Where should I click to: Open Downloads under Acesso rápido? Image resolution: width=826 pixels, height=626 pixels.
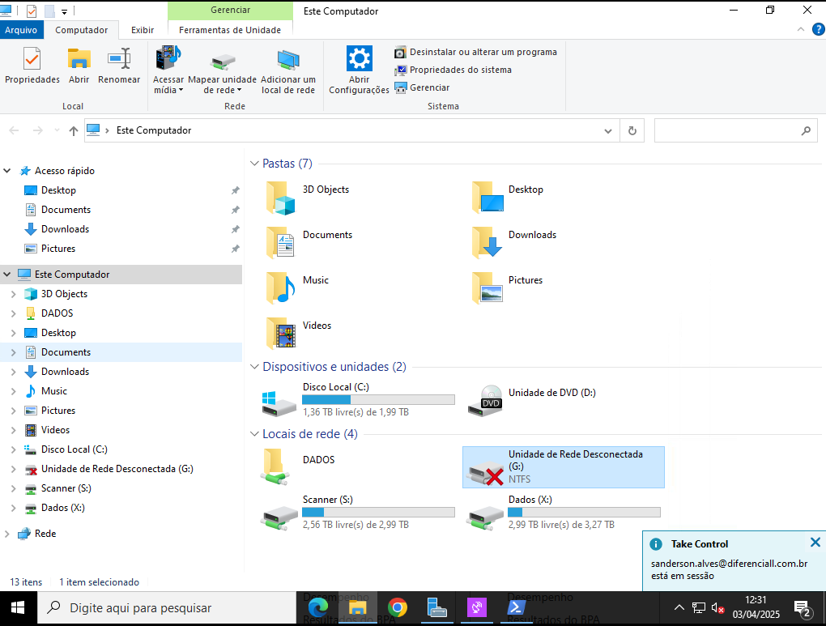(65, 229)
